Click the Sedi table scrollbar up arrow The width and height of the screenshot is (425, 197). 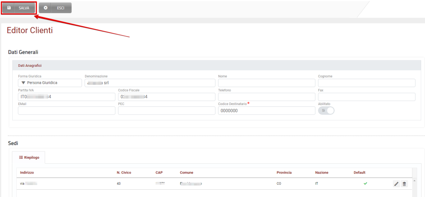(x=414, y=180)
